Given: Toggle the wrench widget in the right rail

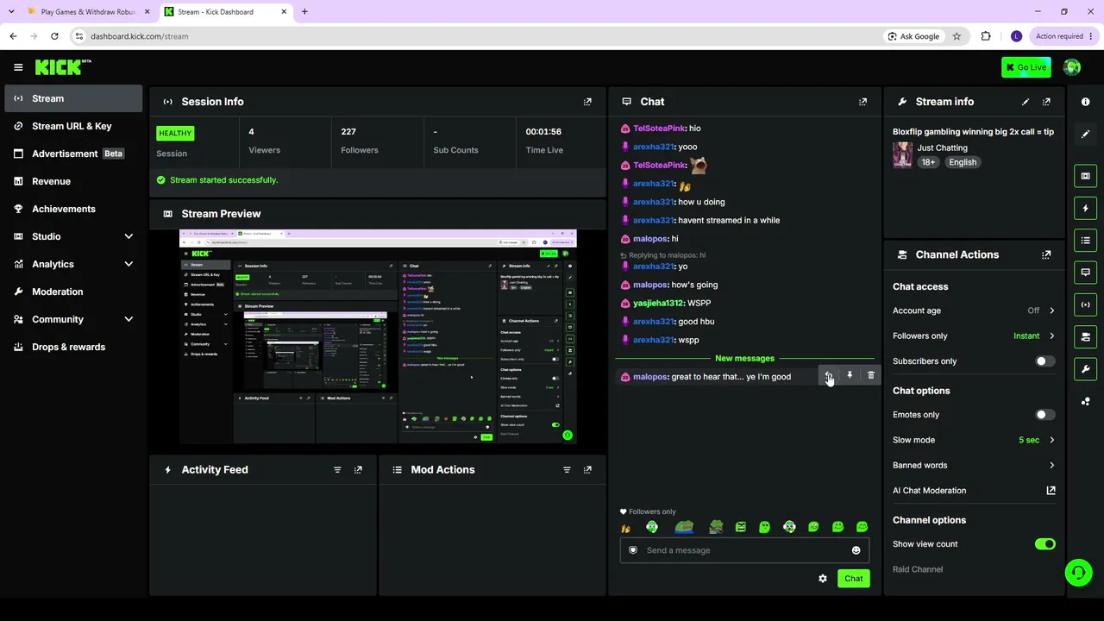Looking at the screenshot, I should (1085, 369).
